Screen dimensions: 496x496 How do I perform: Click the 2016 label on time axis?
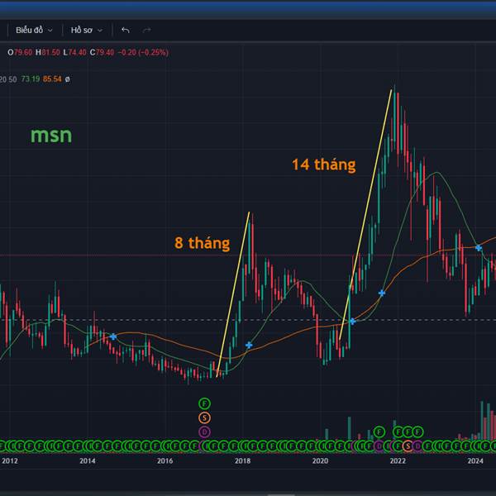pyautogui.click(x=165, y=461)
